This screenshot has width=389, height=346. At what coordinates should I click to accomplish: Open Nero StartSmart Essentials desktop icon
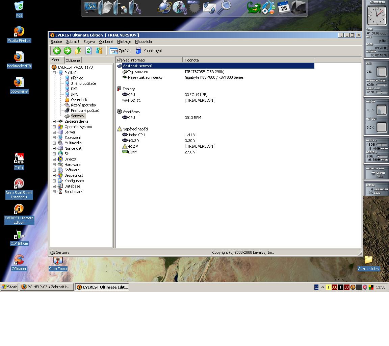click(19, 189)
